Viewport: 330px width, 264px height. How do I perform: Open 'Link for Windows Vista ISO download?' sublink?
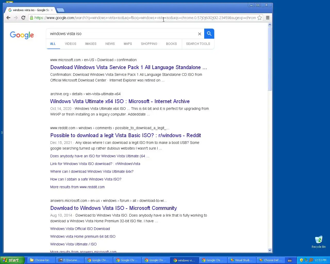pos(95,164)
